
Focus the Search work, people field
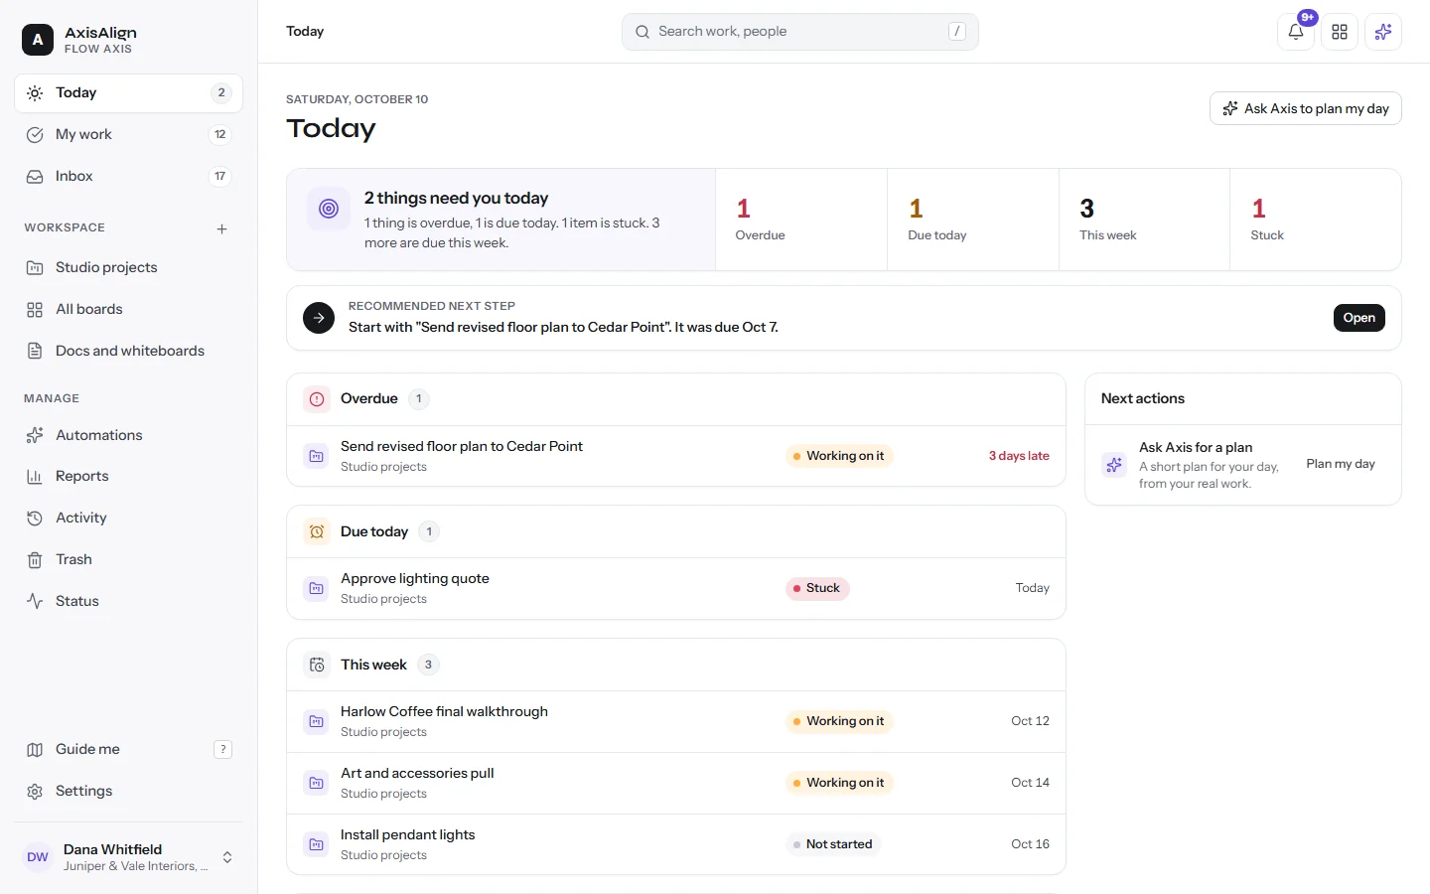[800, 32]
